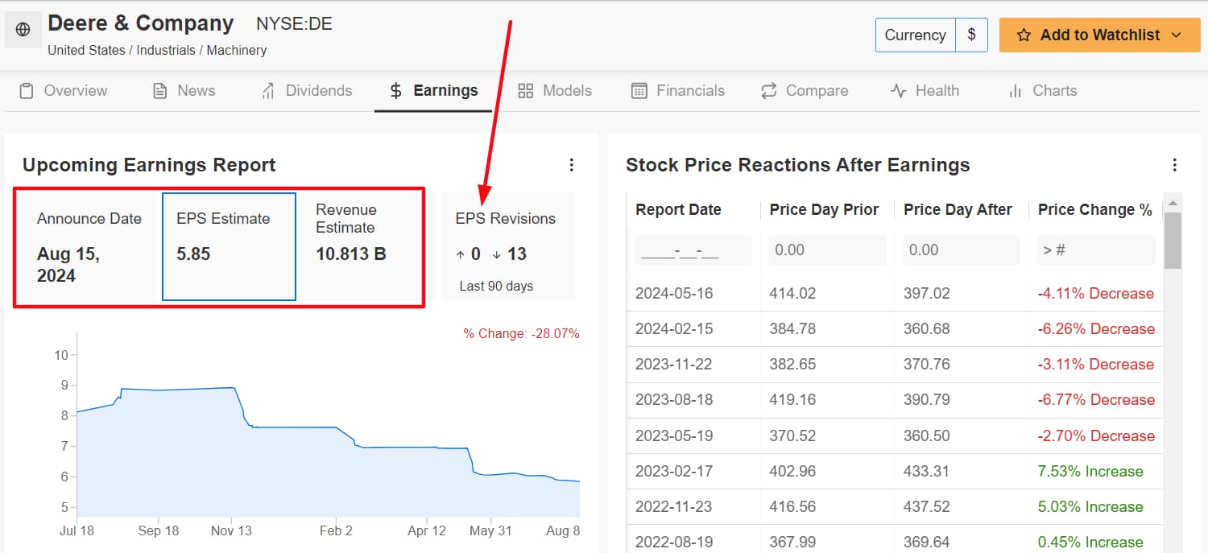Click the calendar icon of Financials tab
Viewport: 1208px width, 553px height.
point(639,91)
